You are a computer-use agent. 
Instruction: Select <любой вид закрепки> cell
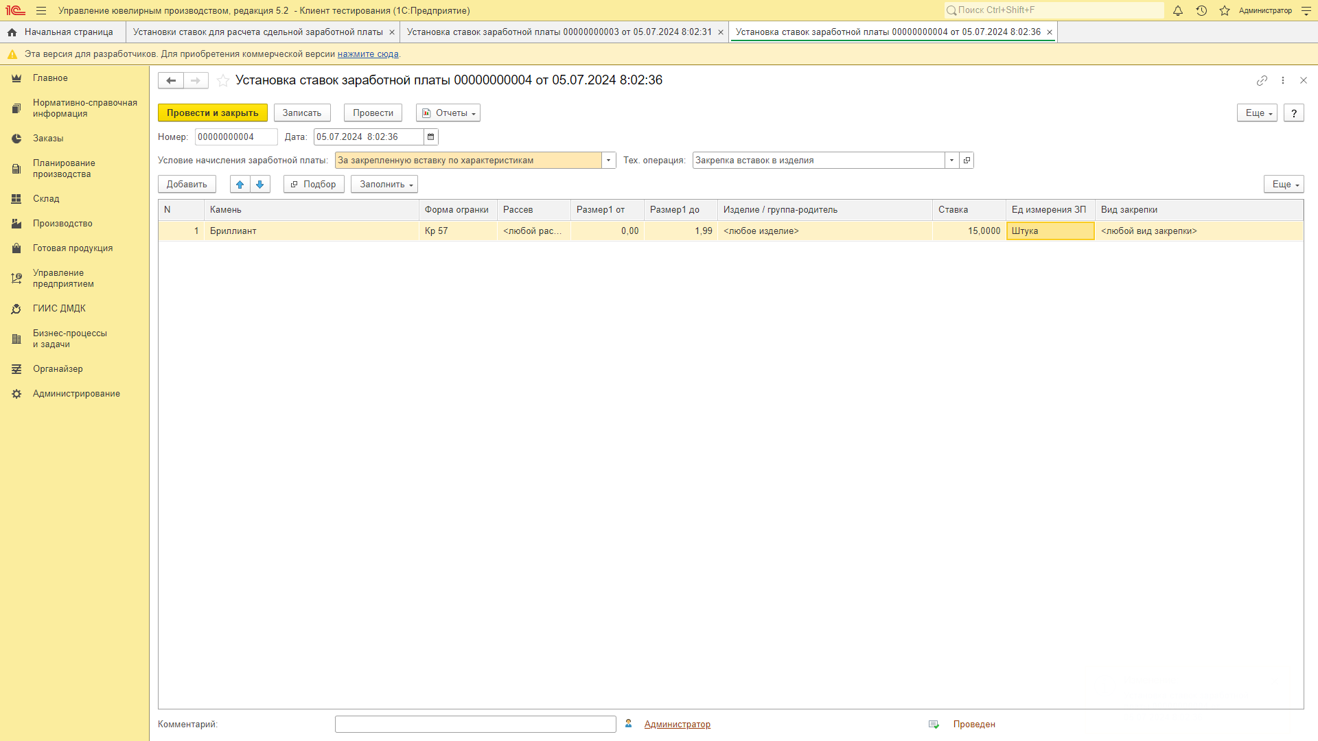point(1199,231)
